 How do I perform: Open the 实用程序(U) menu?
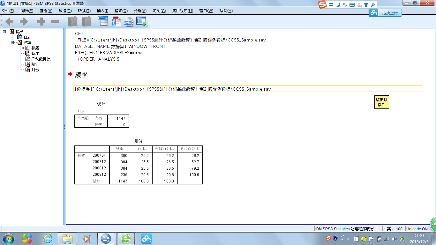pyautogui.click(x=183, y=11)
